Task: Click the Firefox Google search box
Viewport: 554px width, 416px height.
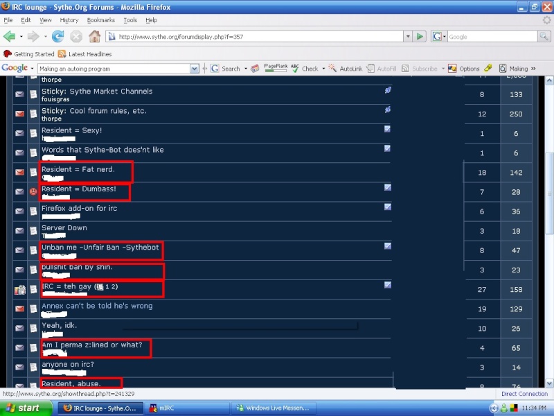Action: [492, 37]
